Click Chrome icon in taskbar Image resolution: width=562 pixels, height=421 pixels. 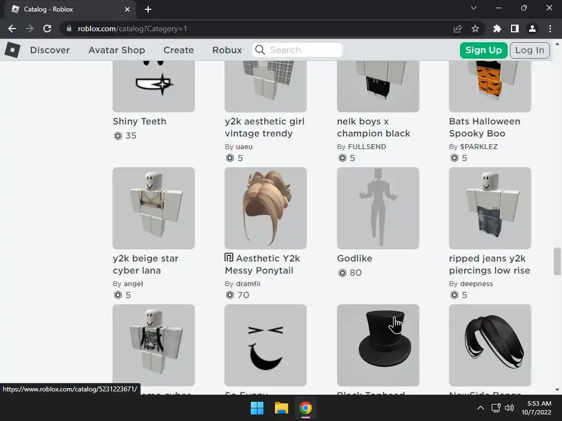(x=306, y=408)
